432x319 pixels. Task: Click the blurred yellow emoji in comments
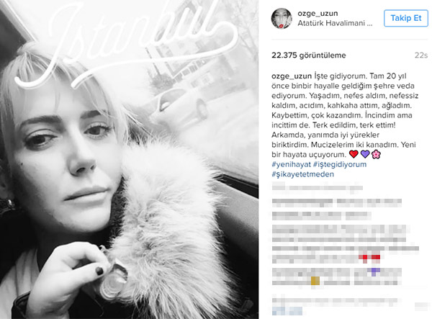(315, 281)
